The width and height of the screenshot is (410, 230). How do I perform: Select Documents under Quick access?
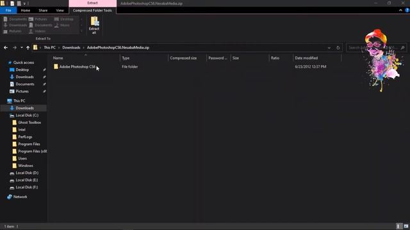(25, 84)
